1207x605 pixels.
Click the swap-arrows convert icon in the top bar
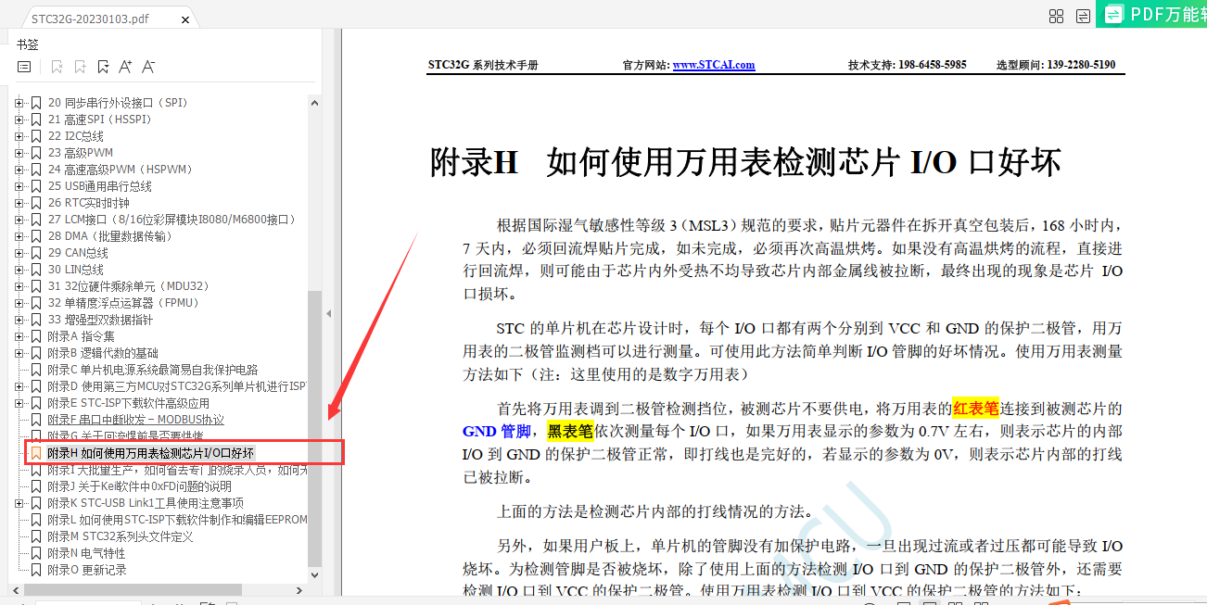(x=1083, y=16)
